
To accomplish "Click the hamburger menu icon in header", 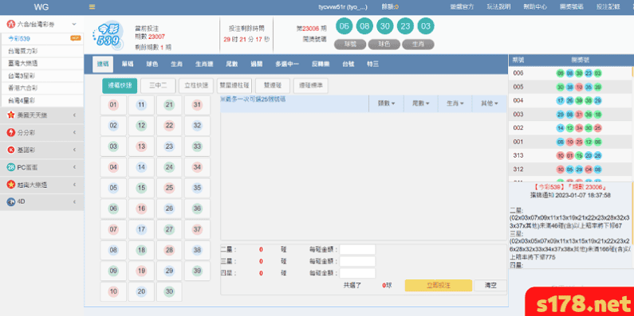I will click(93, 7).
